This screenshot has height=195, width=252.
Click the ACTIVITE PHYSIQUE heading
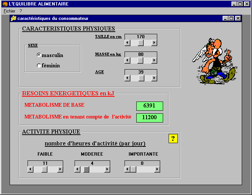(x=51, y=132)
